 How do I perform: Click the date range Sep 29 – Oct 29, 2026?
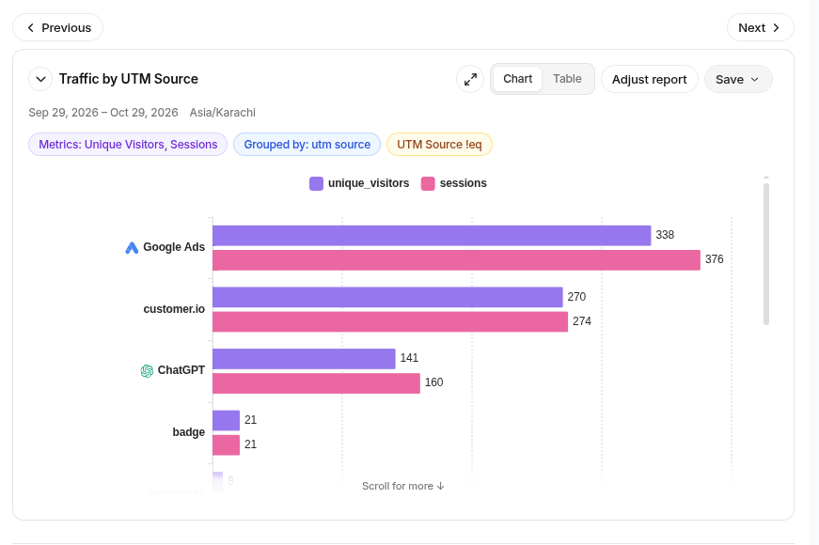click(102, 113)
